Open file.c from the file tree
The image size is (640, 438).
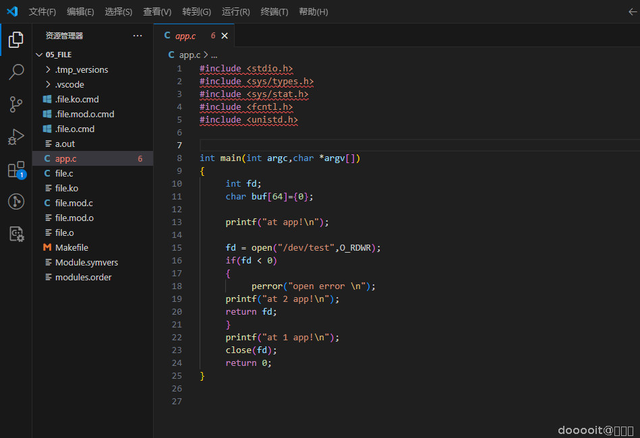[x=64, y=173]
